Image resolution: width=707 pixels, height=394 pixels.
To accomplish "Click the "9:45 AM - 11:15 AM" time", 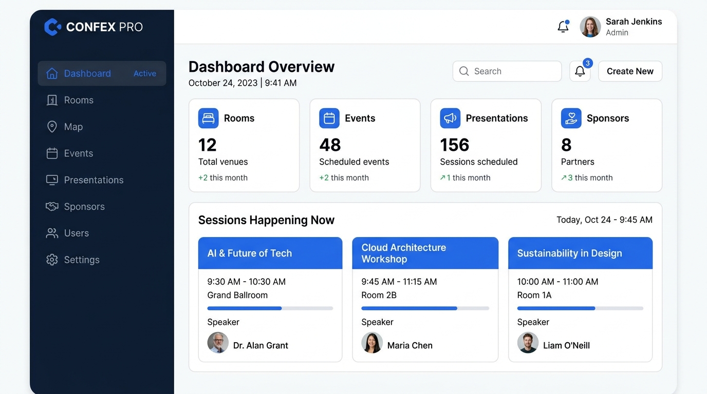I will pos(399,282).
